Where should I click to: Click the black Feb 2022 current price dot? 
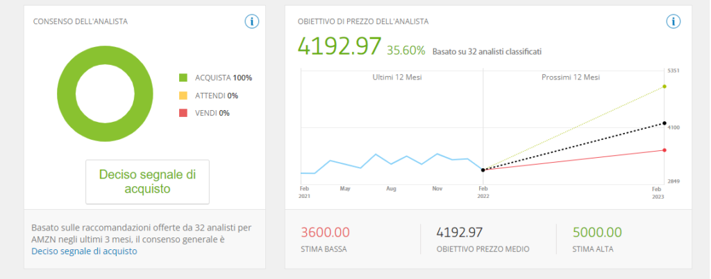(x=483, y=170)
